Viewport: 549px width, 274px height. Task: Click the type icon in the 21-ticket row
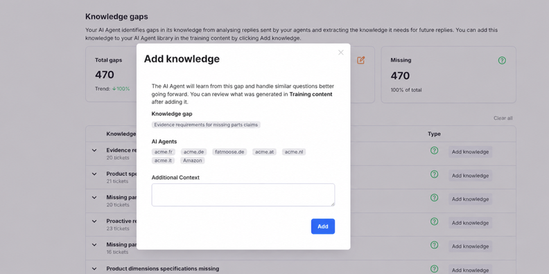click(434, 174)
